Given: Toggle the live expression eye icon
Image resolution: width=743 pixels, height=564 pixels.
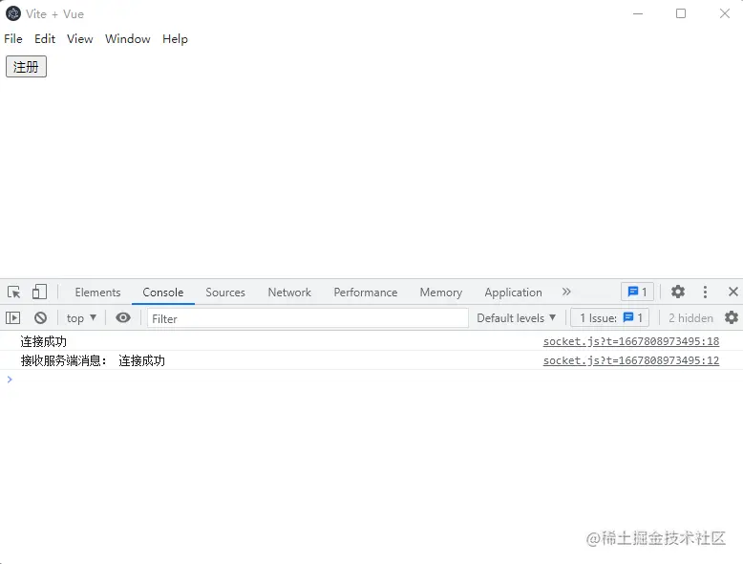Looking at the screenshot, I should (123, 317).
